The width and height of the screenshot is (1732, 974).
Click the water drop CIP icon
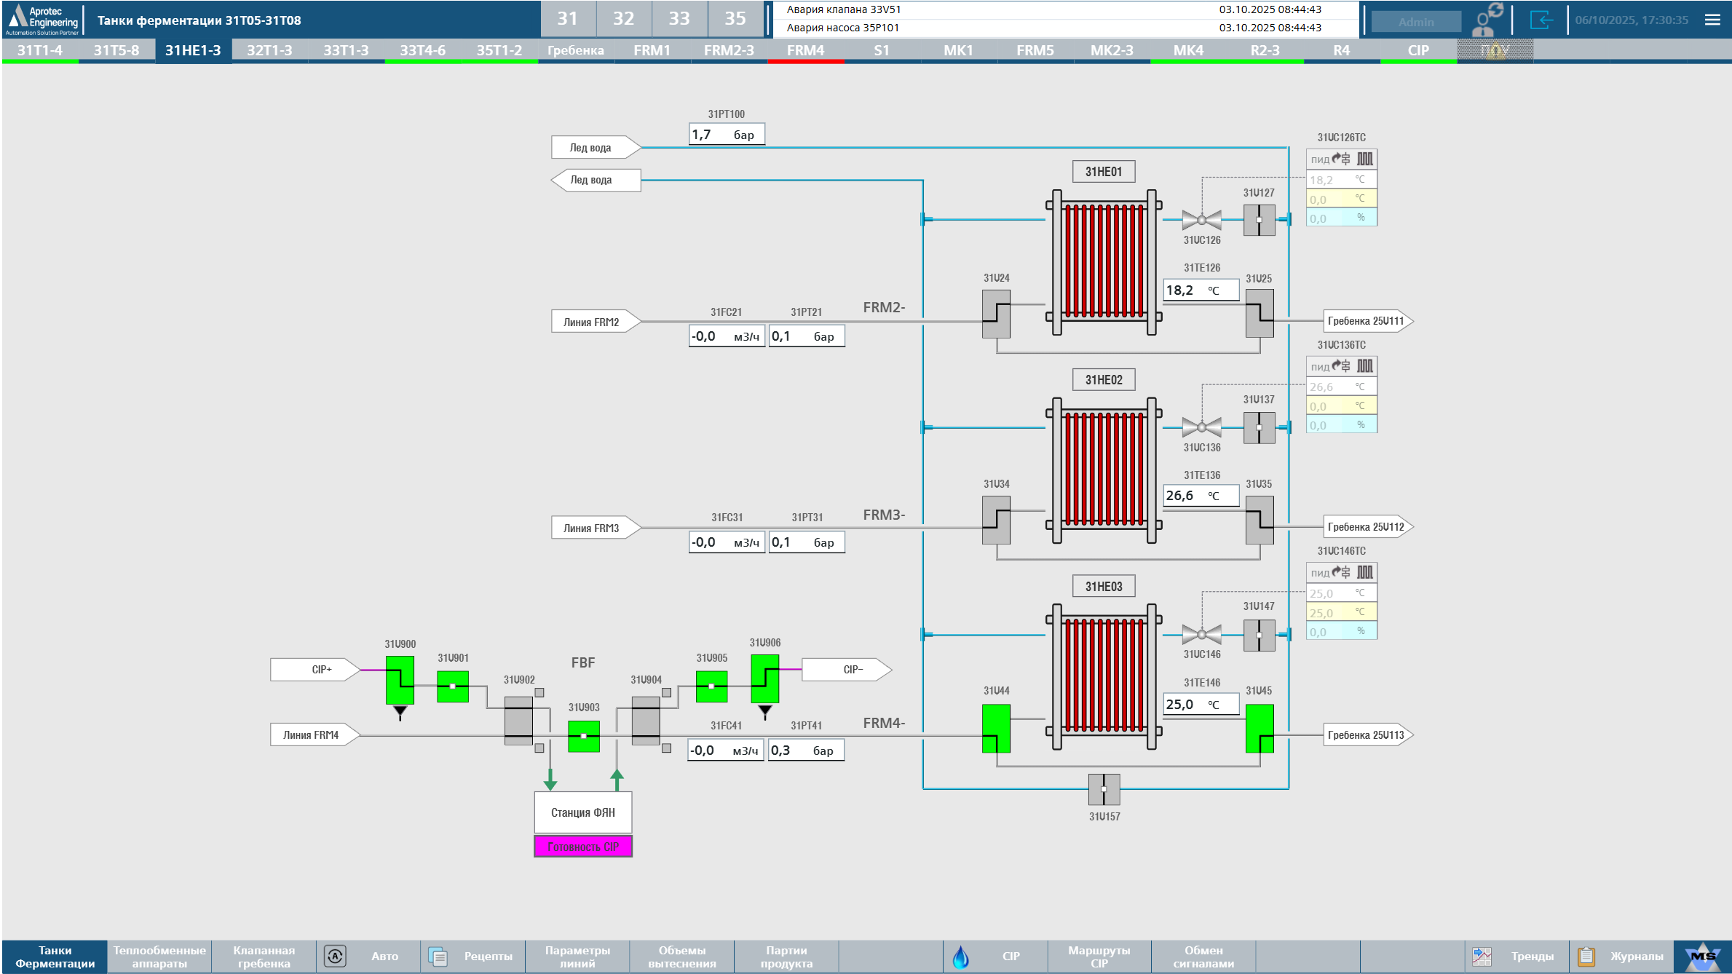(960, 956)
